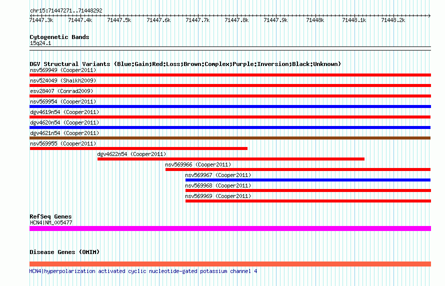Click the brown complex bar for dgv4621n54
445x286 pixels.
(x=230, y=138)
